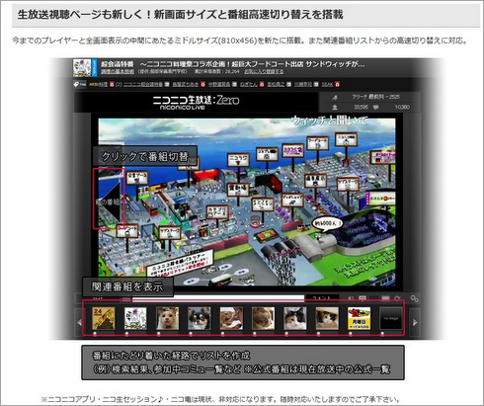Select the calico cat in box thumbnail
This screenshot has height=406, width=484.
coord(327,318)
